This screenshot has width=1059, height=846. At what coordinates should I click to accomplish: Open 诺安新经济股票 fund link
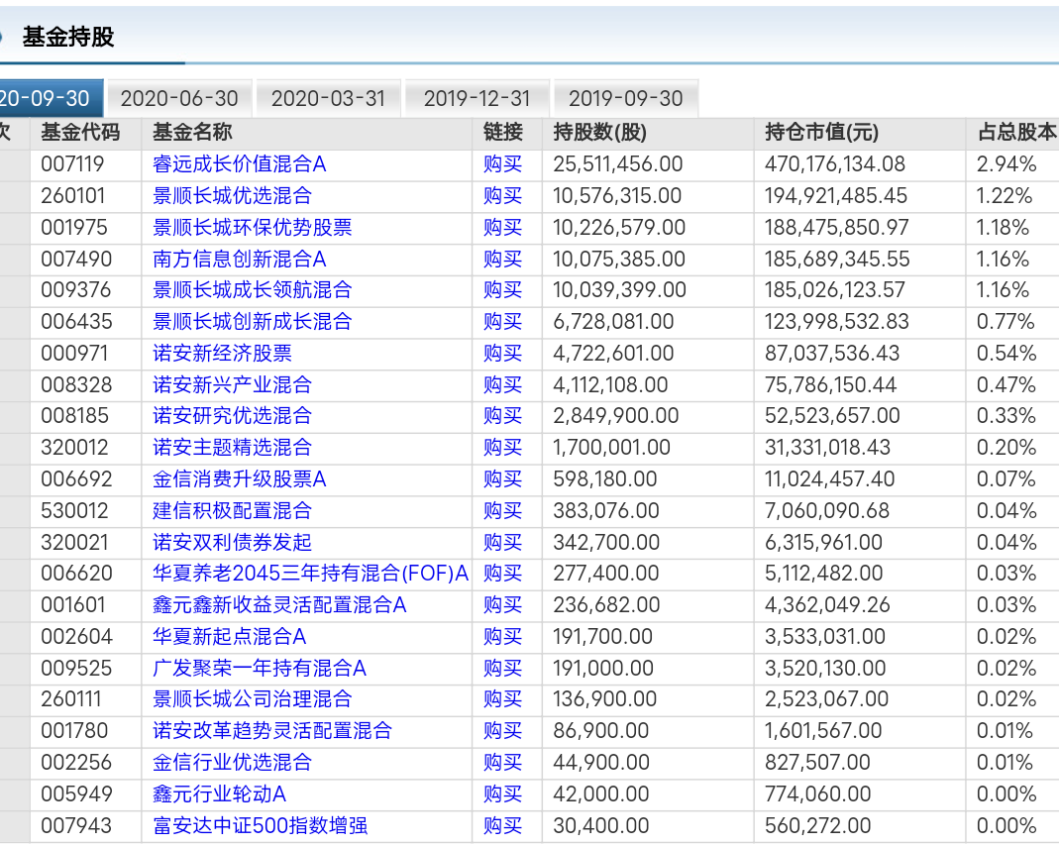point(222,354)
